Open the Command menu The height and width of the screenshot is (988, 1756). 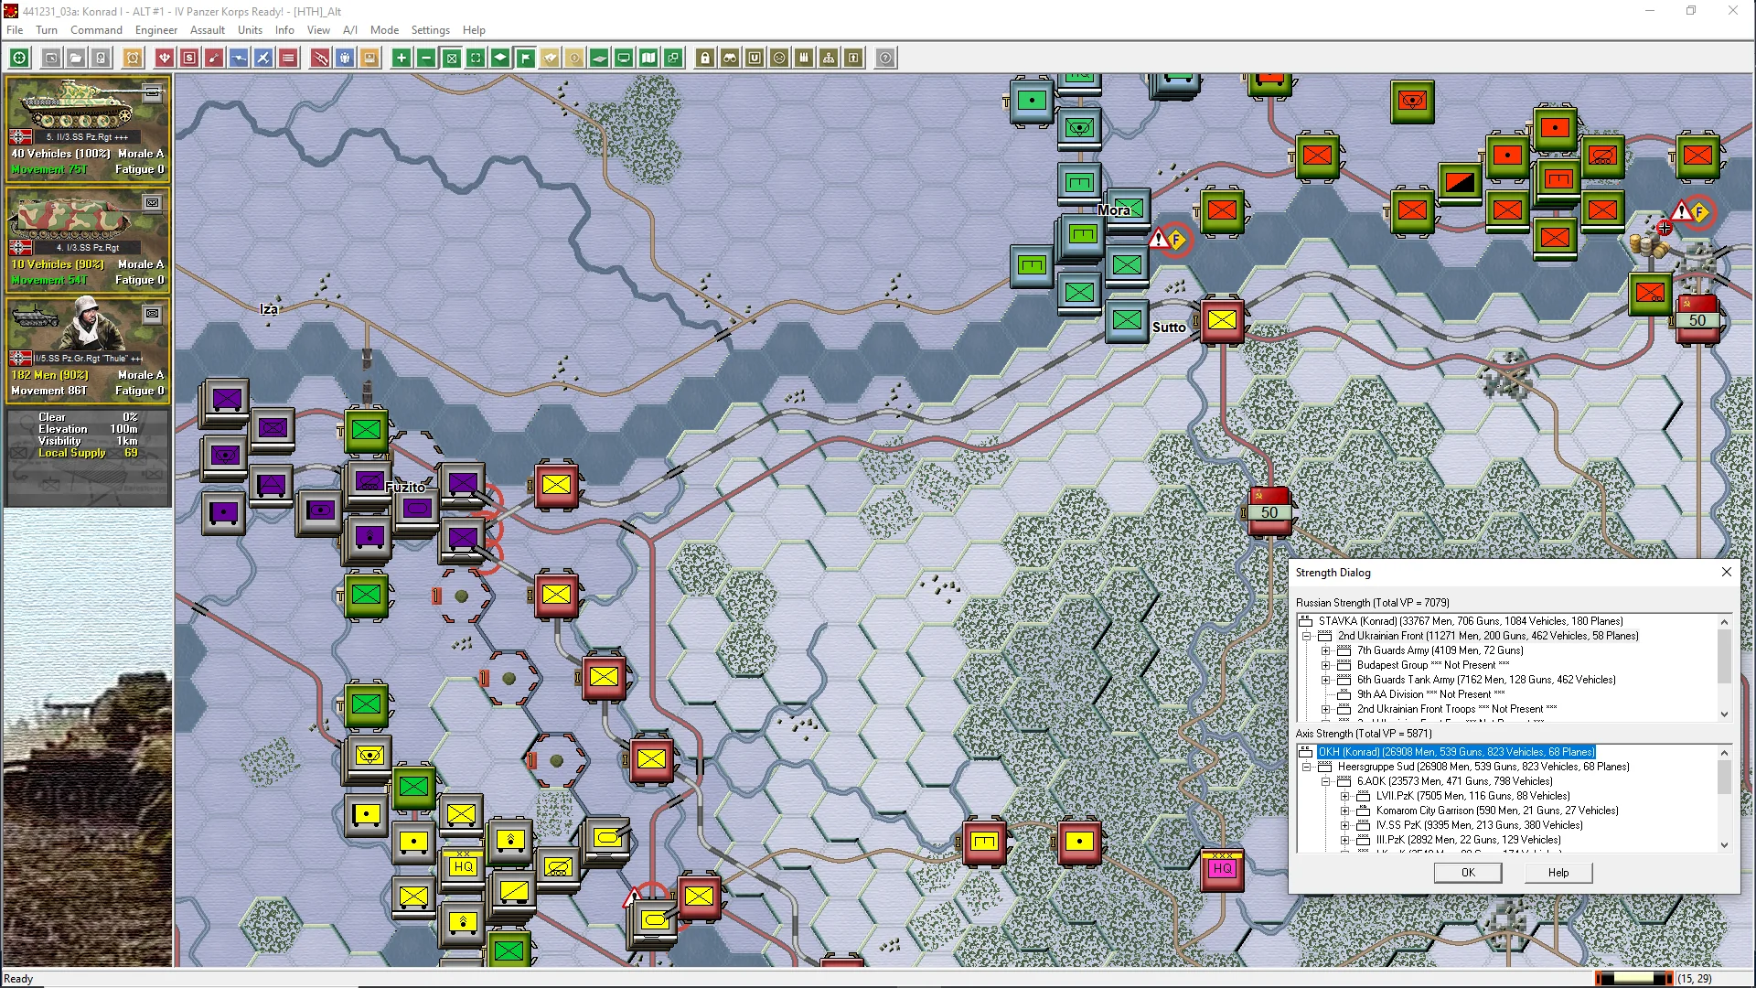[96, 29]
